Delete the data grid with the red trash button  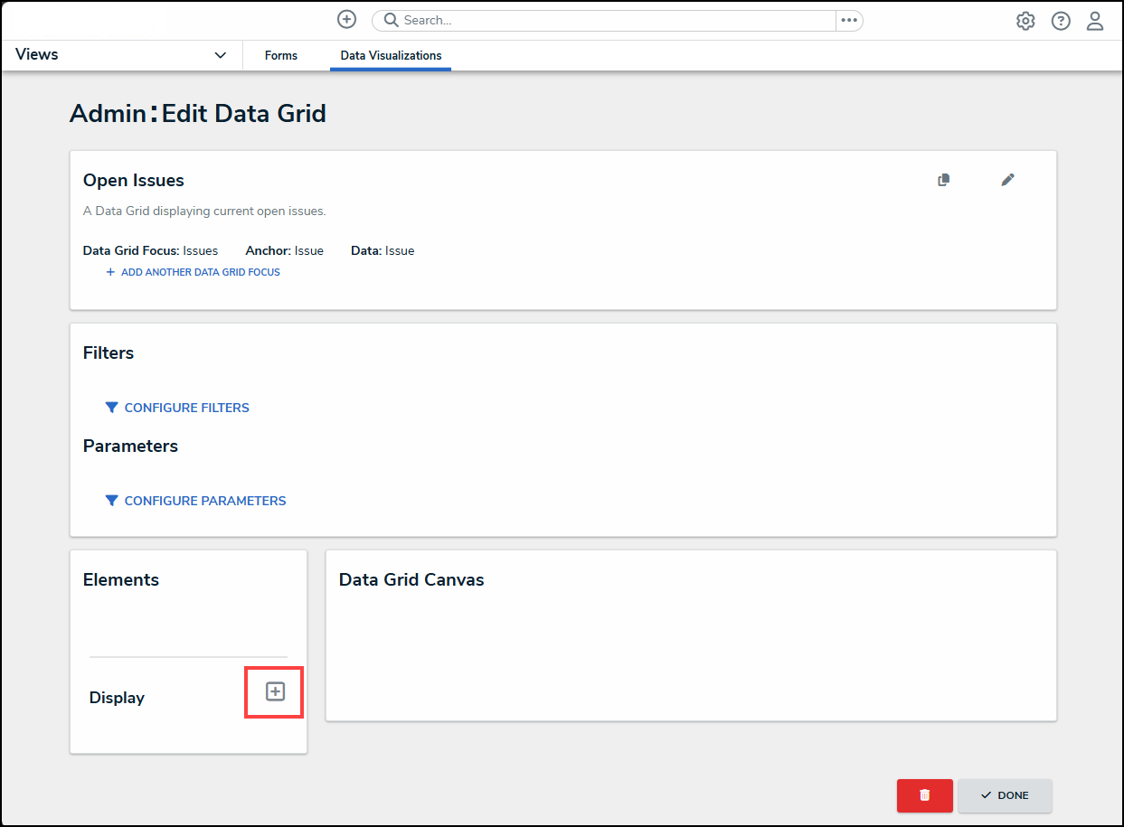924,795
